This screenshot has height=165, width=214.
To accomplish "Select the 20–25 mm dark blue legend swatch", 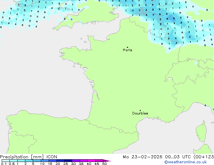I will click(60, 161).
